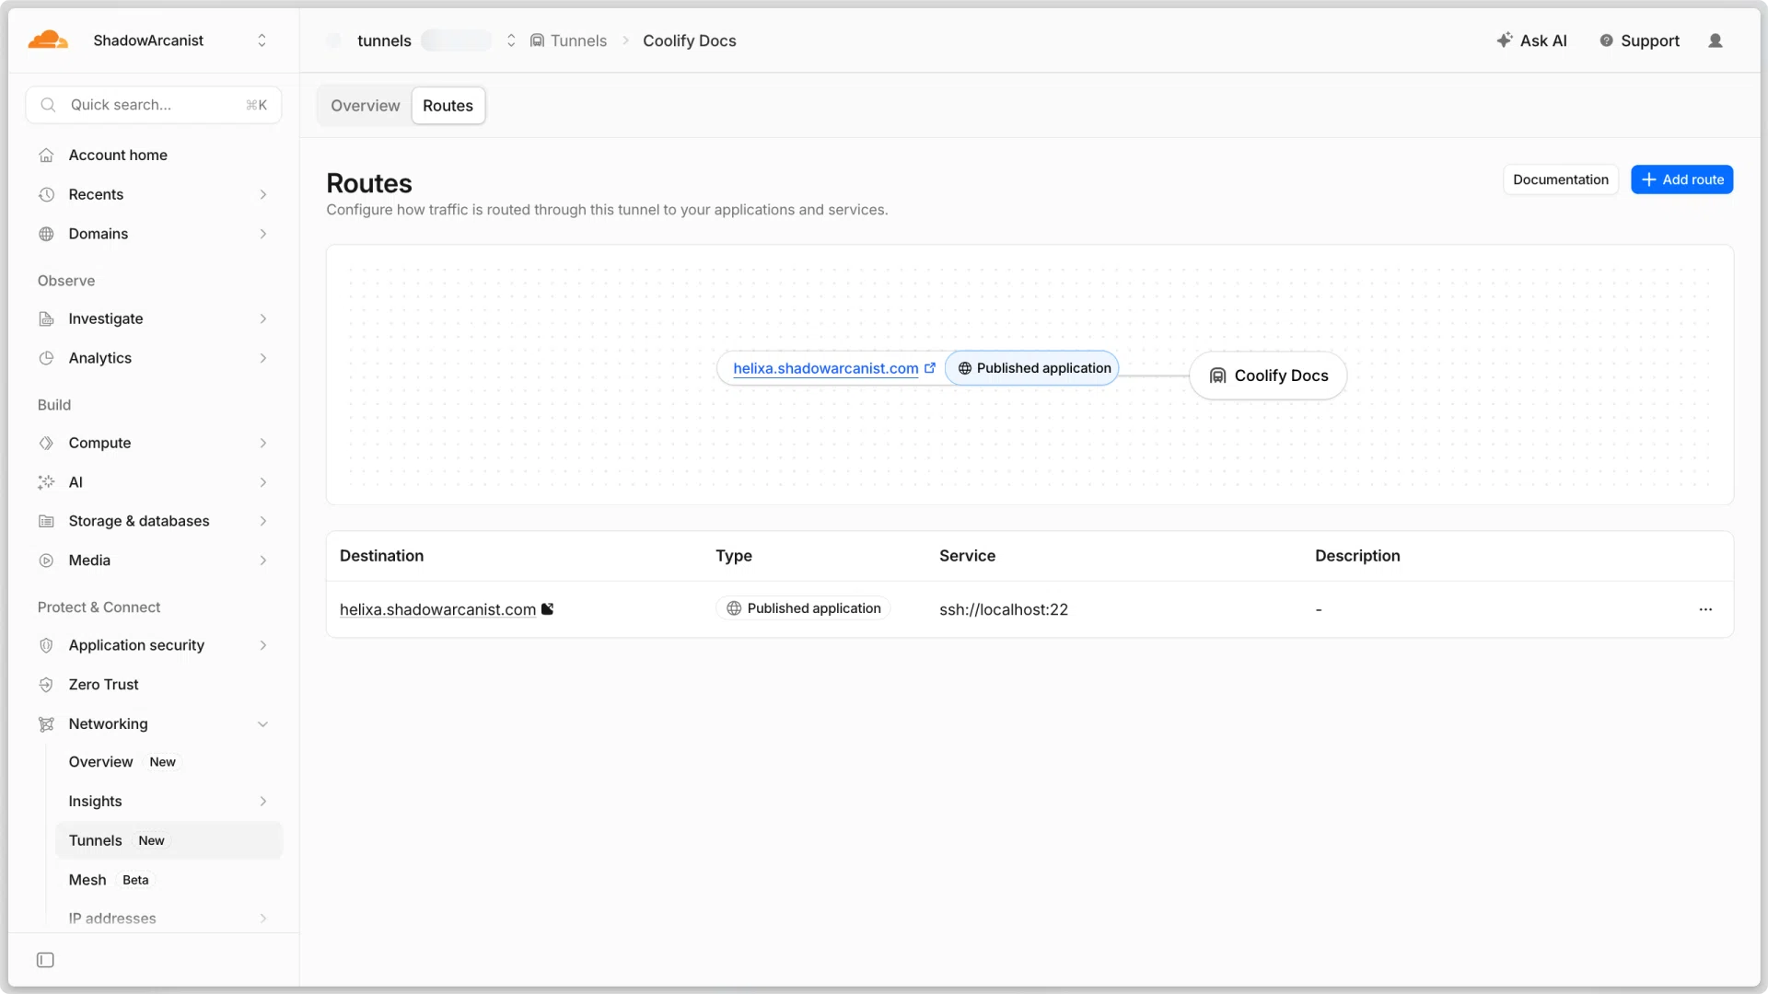Expand the Application security submenu
Viewport: 1768px width, 994px height.
click(x=263, y=646)
